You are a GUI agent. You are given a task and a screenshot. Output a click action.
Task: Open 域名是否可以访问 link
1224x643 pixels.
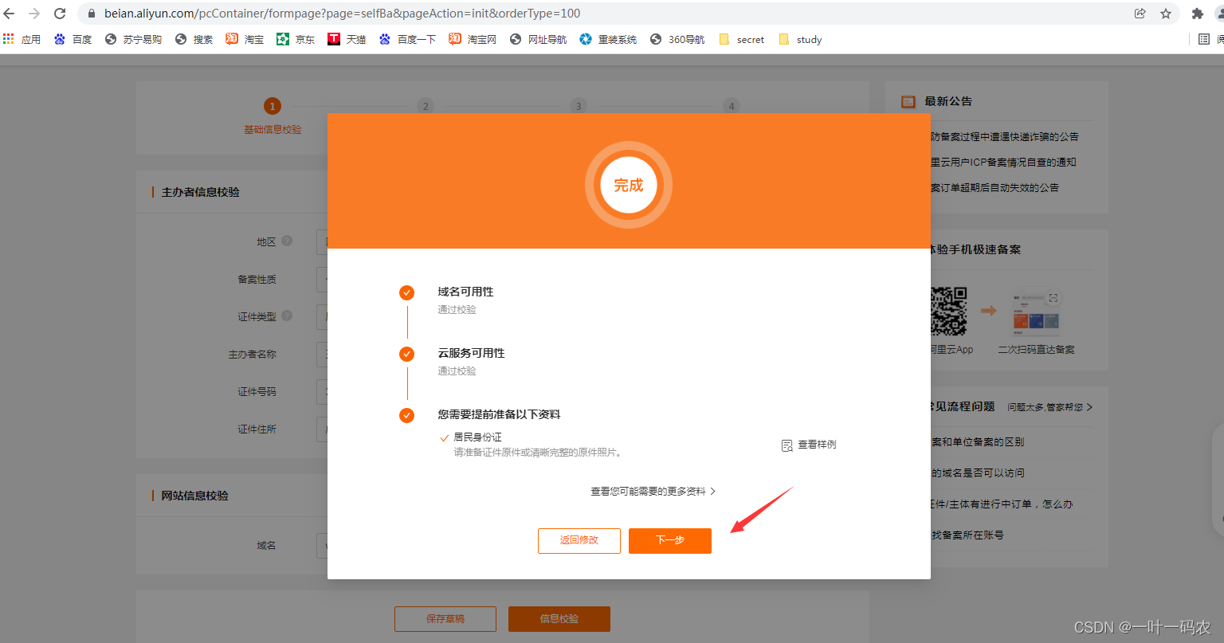pyautogui.click(x=978, y=473)
